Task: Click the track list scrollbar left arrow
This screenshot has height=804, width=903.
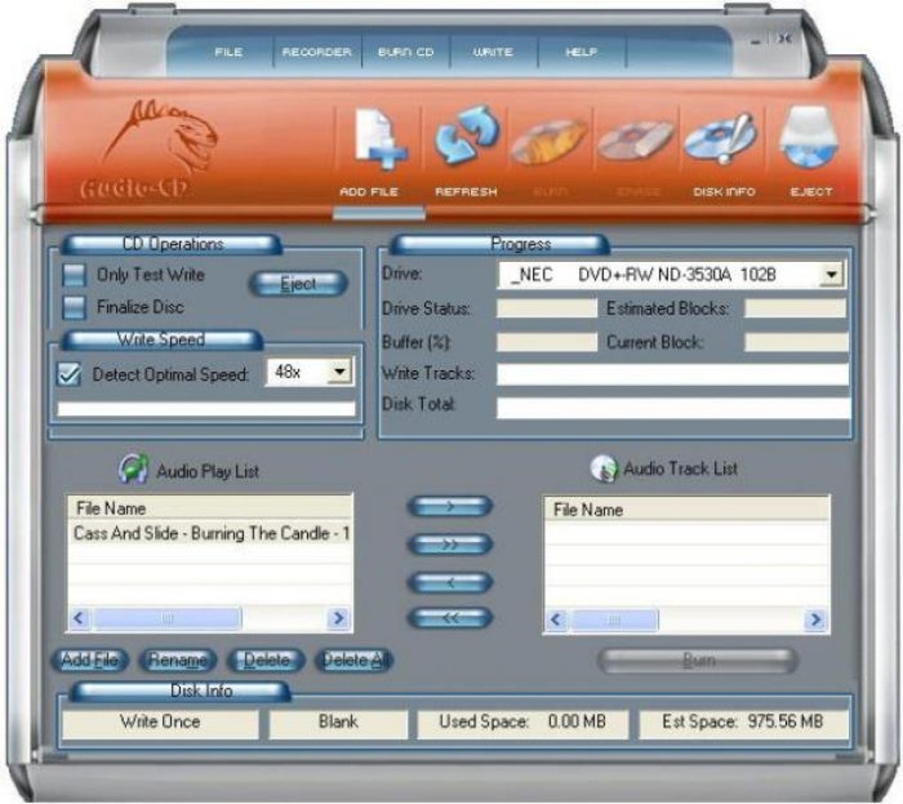Action: point(556,621)
